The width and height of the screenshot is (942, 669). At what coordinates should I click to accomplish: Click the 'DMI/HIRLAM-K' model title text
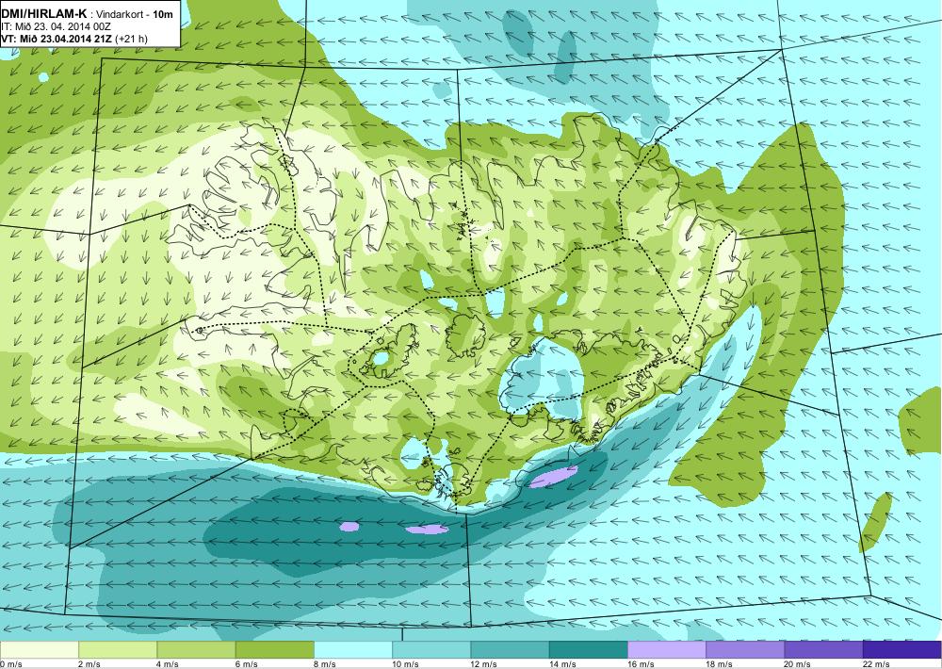tap(44, 13)
